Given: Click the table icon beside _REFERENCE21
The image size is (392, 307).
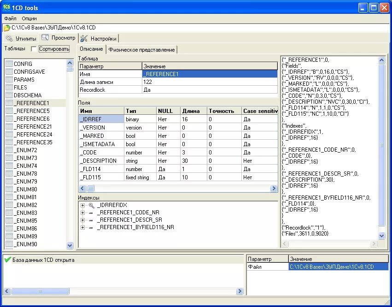Looking at the screenshot, I should point(9,127).
